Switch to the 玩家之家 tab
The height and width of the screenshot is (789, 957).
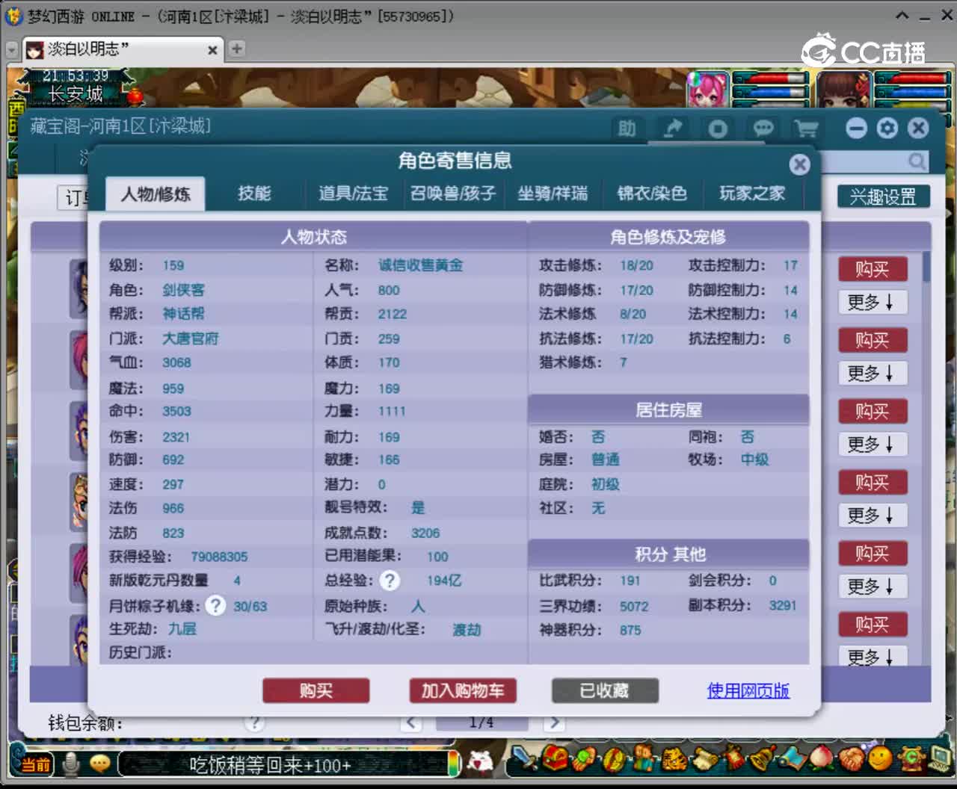pyautogui.click(x=752, y=194)
